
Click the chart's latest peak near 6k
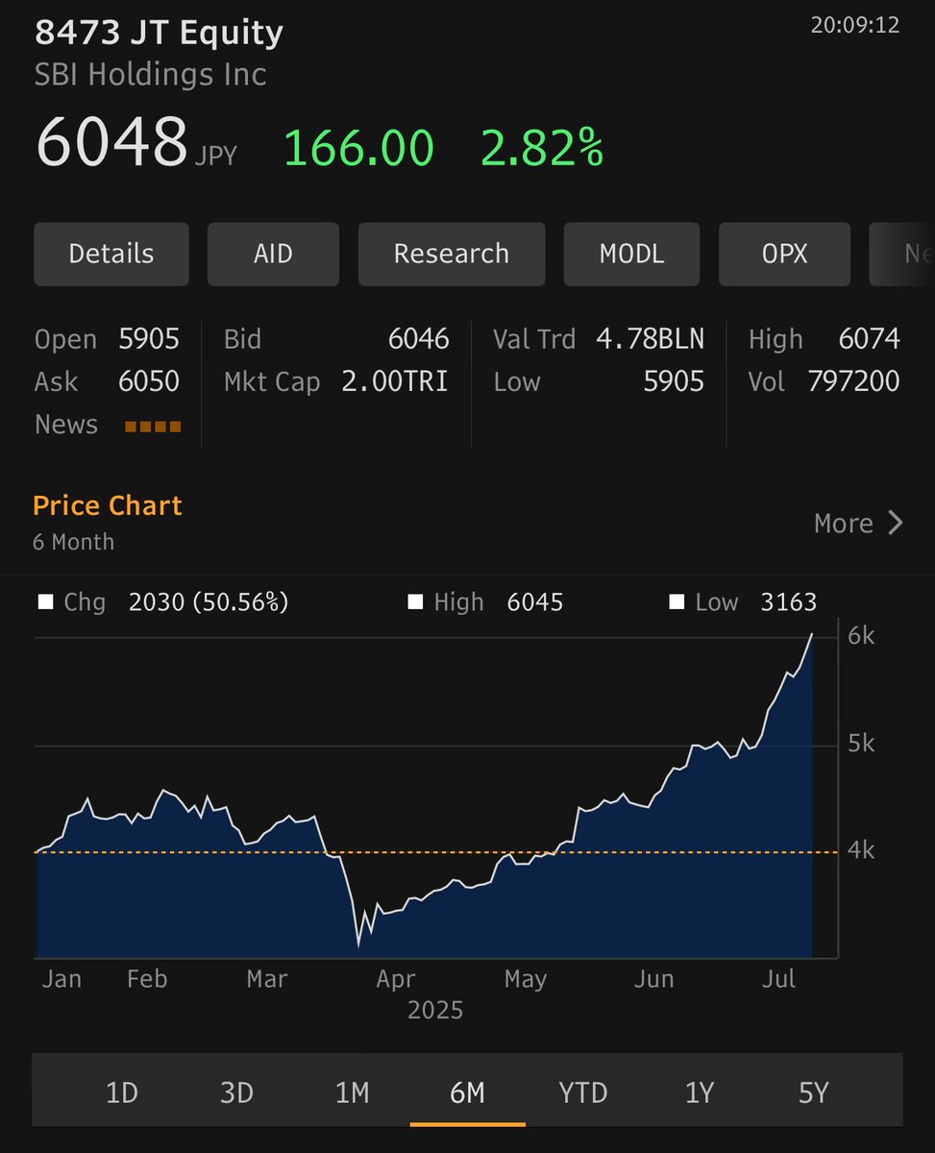click(x=813, y=635)
